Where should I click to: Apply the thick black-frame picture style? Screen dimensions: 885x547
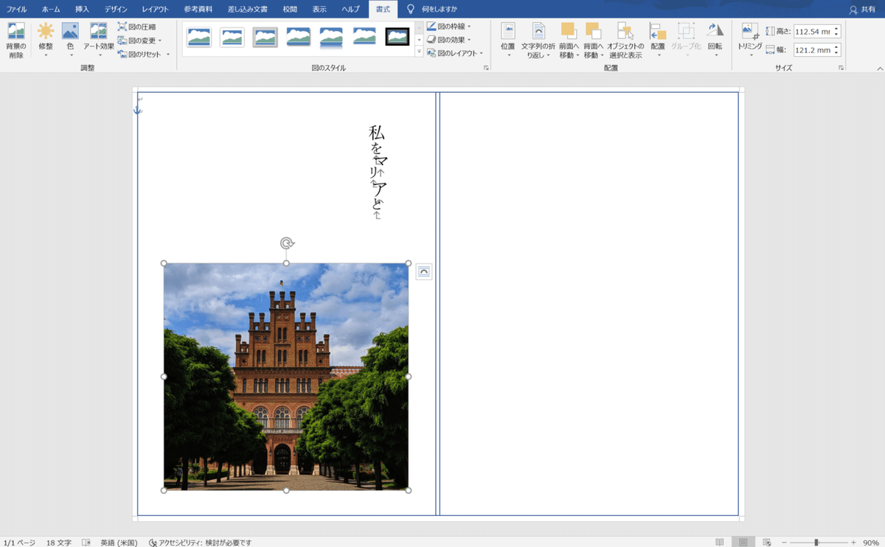tap(398, 37)
